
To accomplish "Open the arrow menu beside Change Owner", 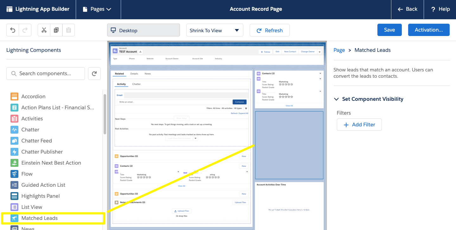I will pos(319,52).
